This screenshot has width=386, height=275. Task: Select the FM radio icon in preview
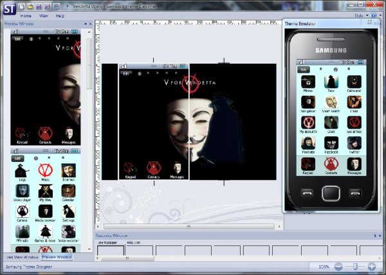(x=22, y=233)
